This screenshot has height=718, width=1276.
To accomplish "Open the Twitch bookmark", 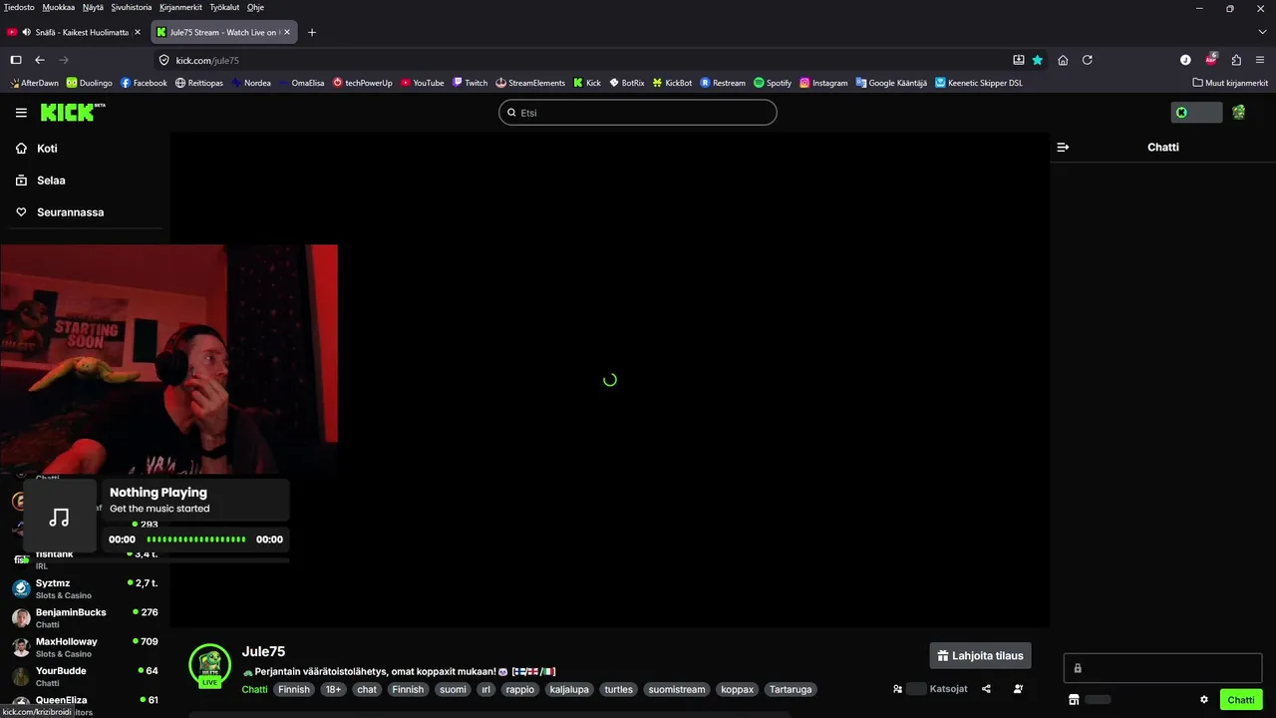I will click(x=470, y=83).
